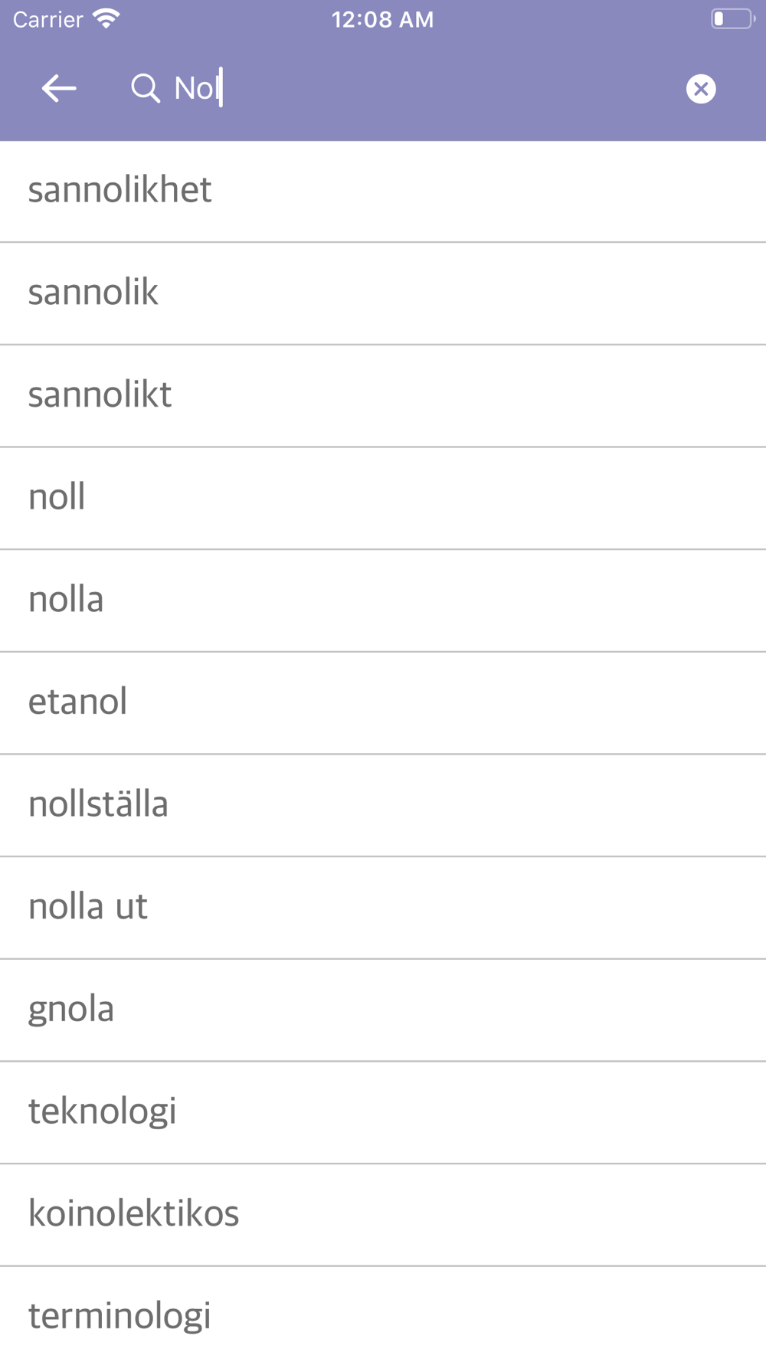766x1362 pixels.
Task: Open the "nollställa" entry
Action: tap(383, 806)
